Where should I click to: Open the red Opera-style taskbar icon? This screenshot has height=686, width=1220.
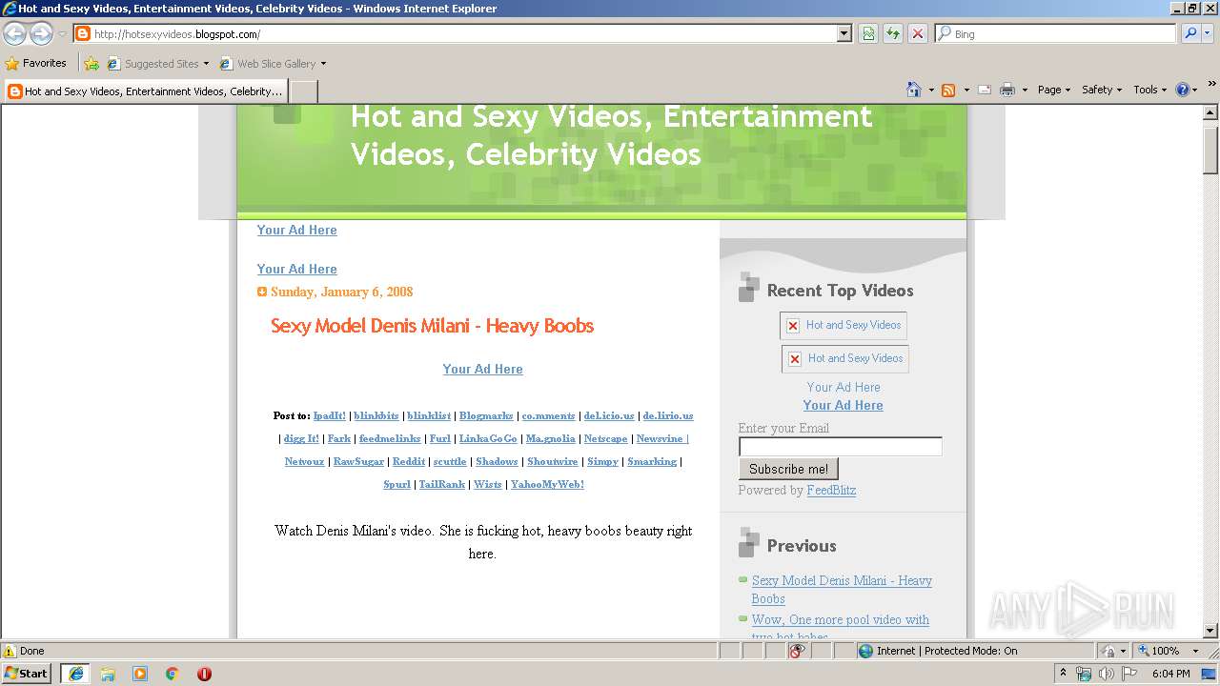click(x=204, y=674)
